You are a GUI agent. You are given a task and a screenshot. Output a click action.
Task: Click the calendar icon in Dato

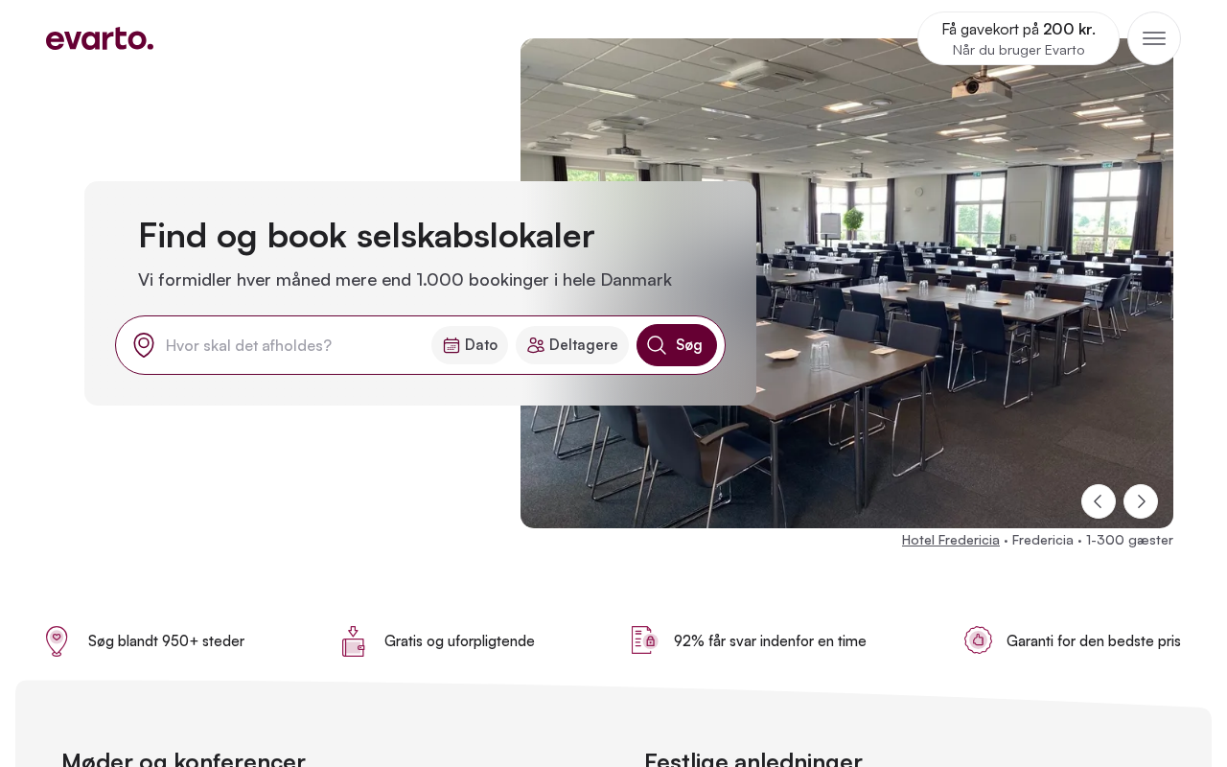coord(451,345)
